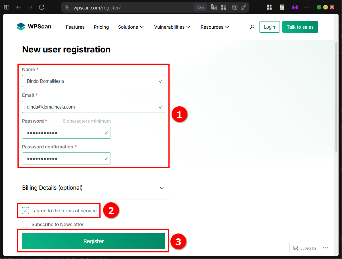Viewport: 342px width, 259px height.
Task: Expand the Billing Details section
Action: pyautogui.click(x=162, y=188)
